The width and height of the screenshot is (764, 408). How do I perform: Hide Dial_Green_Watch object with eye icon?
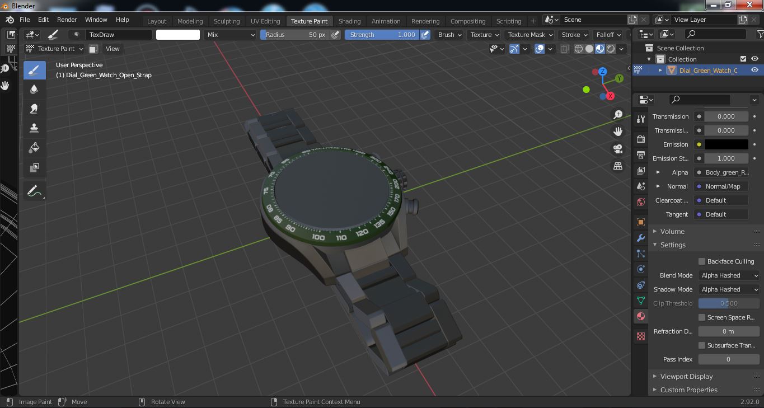(754, 70)
